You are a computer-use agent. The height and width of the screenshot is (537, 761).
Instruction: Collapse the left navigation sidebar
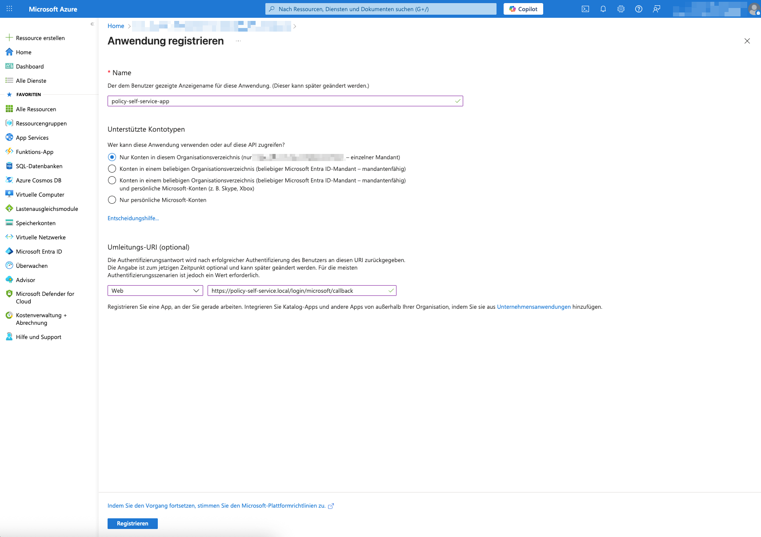point(92,24)
